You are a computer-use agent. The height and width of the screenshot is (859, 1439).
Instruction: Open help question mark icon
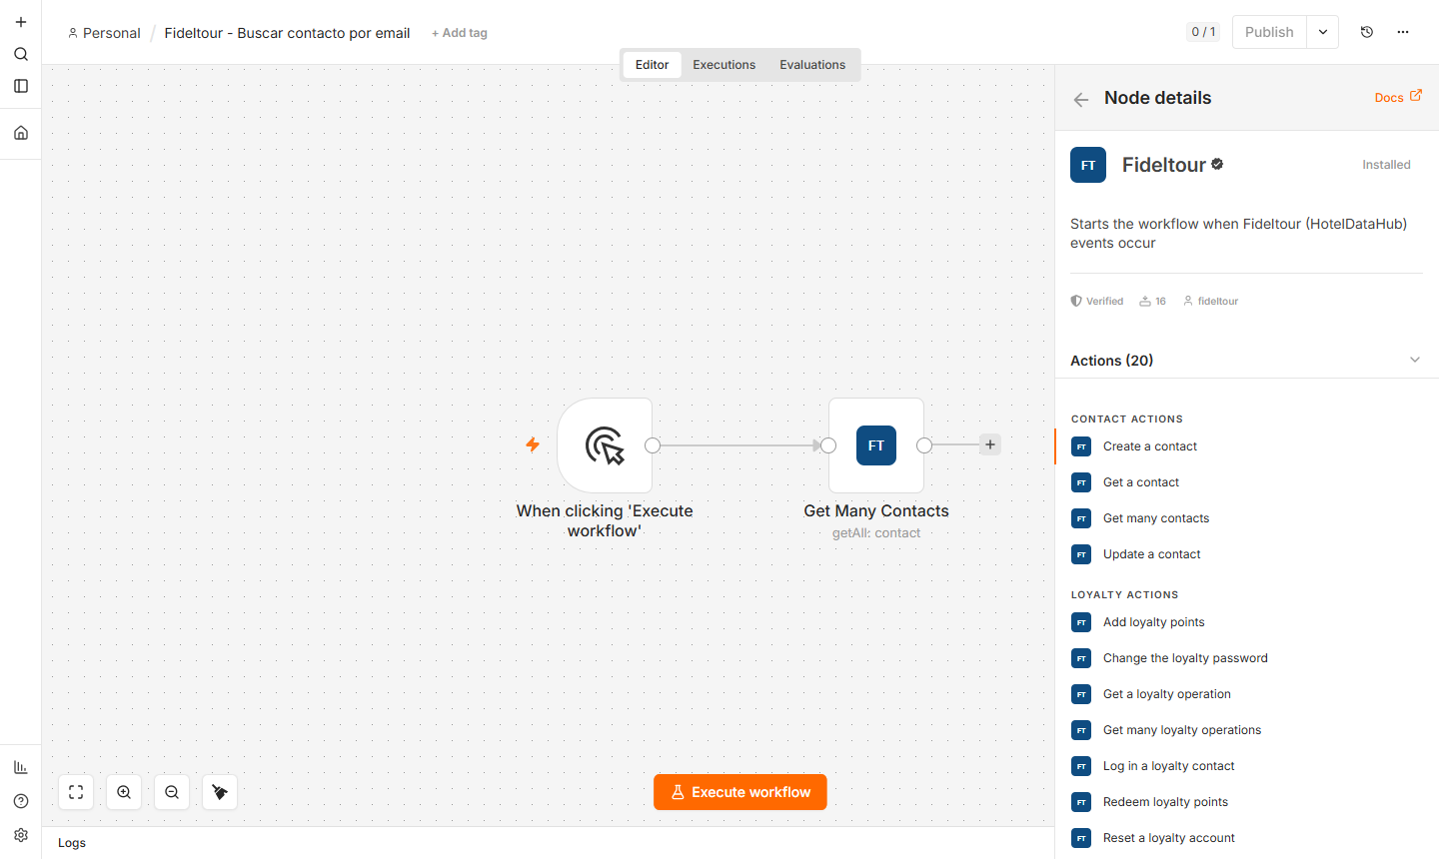tap(21, 801)
